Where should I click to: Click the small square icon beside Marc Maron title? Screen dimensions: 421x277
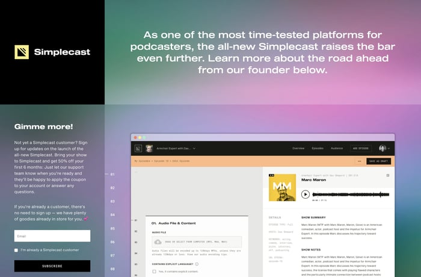pyautogui.click(x=388, y=175)
